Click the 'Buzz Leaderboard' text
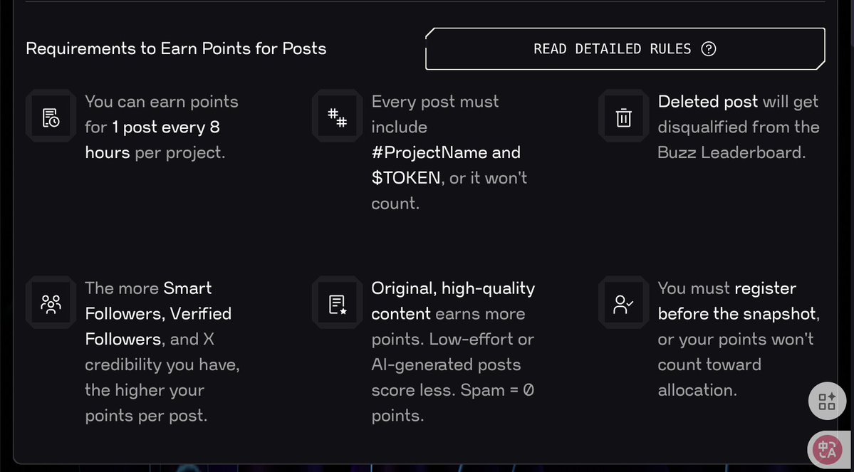The width and height of the screenshot is (854, 472). [731, 152]
